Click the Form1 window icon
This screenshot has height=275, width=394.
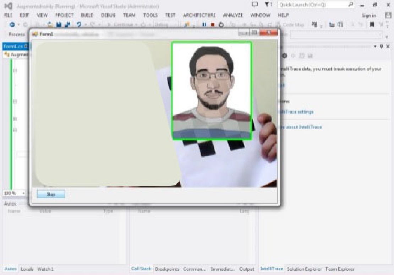pos(35,34)
